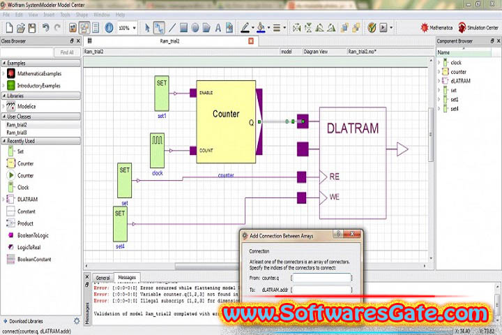This screenshot has height=335, width=502.
Task: Validate the model with check icon
Action: coord(372,28)
